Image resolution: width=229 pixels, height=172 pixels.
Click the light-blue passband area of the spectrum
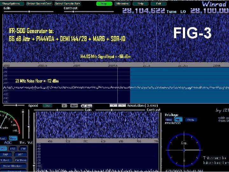(179, 85)
